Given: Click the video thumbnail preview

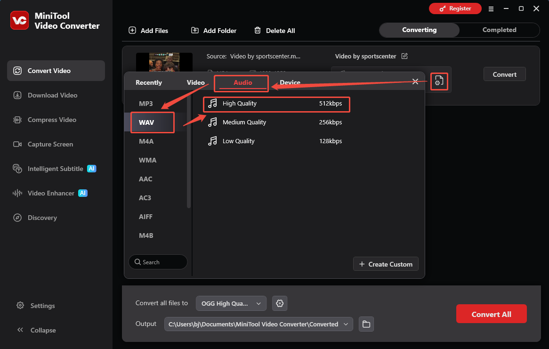Looking at the screenshot, I should pyautogui.click(x=164, y=62).
